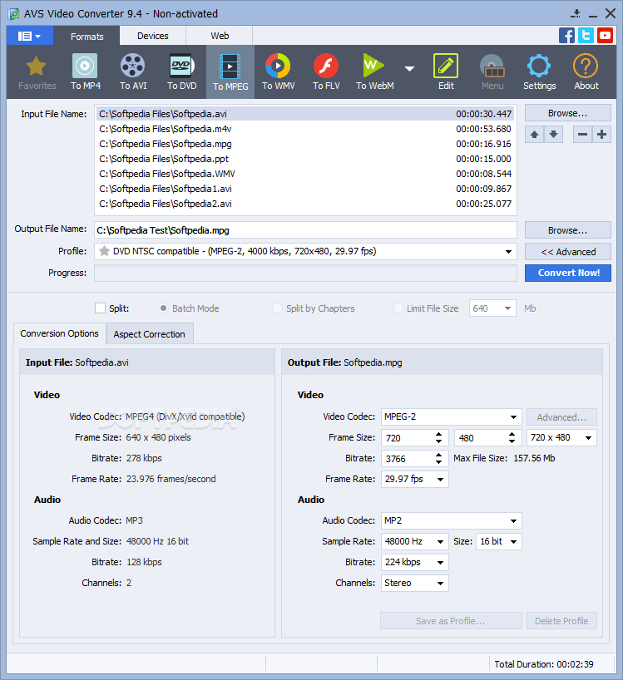Click the star icon in Profile field
623x680 pixels.
pyautogui.click(x=104, y=251)
